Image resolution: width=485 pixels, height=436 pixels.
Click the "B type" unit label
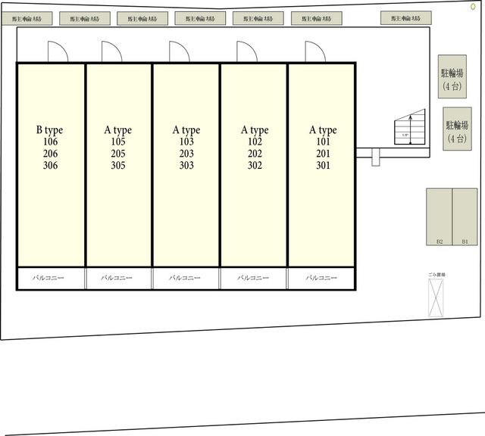point(49,130)
